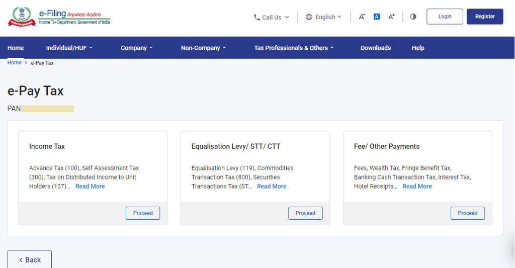Viewport: 515px width, 268px height.
Task: Click the Back button
Action: (30, 259)
